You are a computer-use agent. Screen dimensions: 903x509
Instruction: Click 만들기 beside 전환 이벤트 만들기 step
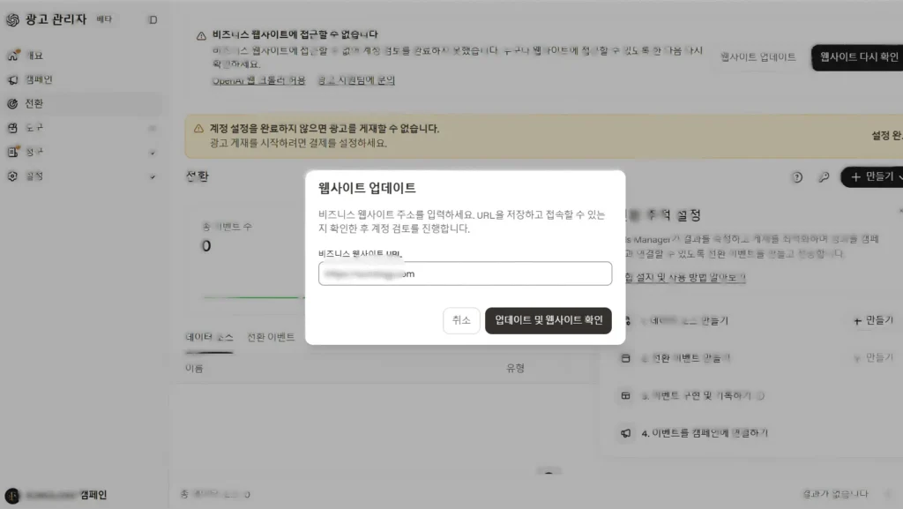click(x=873, y=358)
